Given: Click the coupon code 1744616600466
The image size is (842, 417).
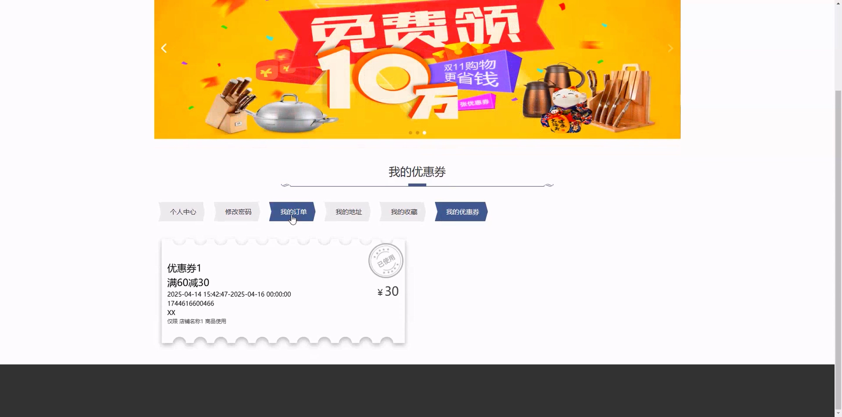Looking at the screenshot, I should 191,303.
